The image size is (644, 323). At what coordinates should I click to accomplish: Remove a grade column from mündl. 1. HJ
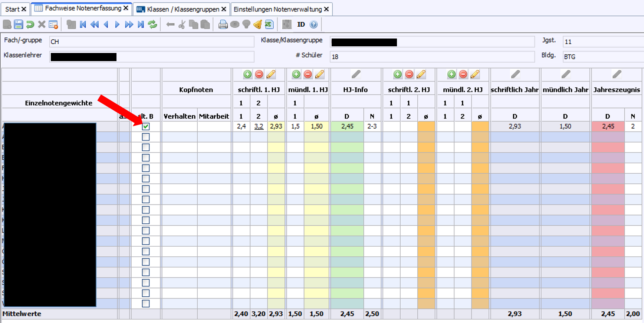point(308,74)
